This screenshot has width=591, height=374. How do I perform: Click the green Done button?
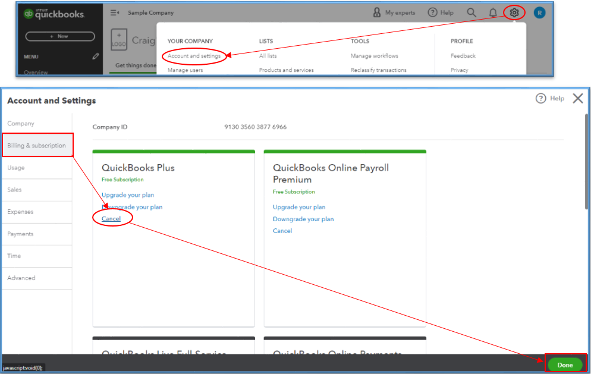click(565, 364)
